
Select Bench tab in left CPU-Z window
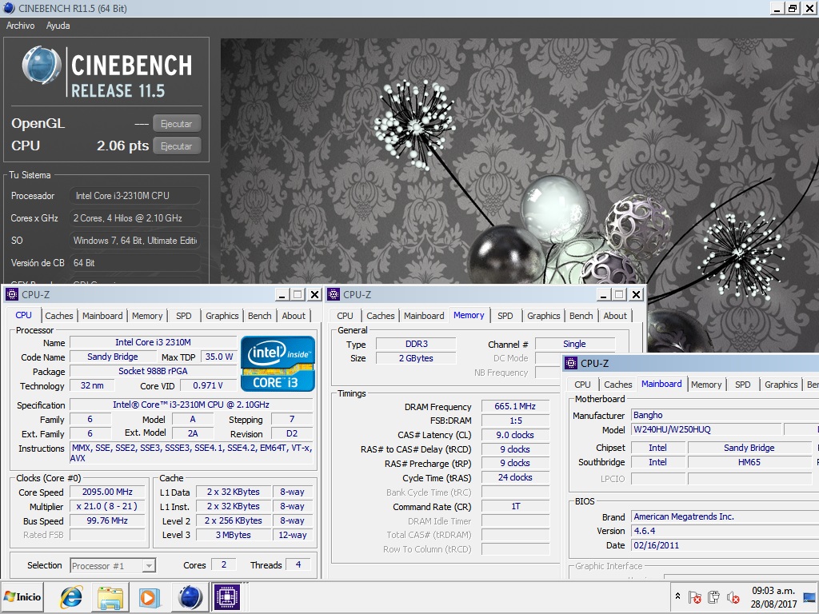[x=260, y=316]
